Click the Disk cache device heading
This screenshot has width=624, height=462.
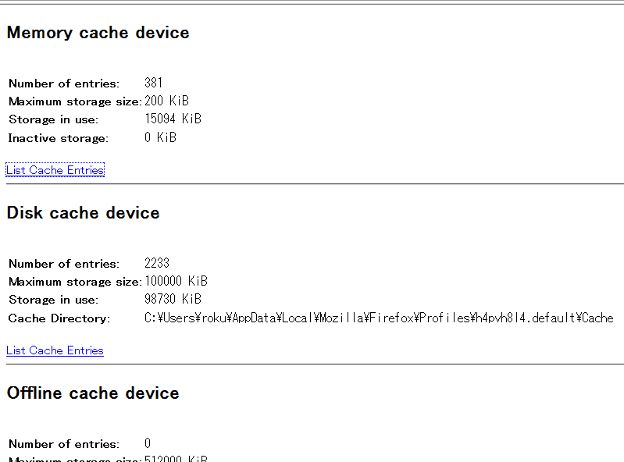83,213
